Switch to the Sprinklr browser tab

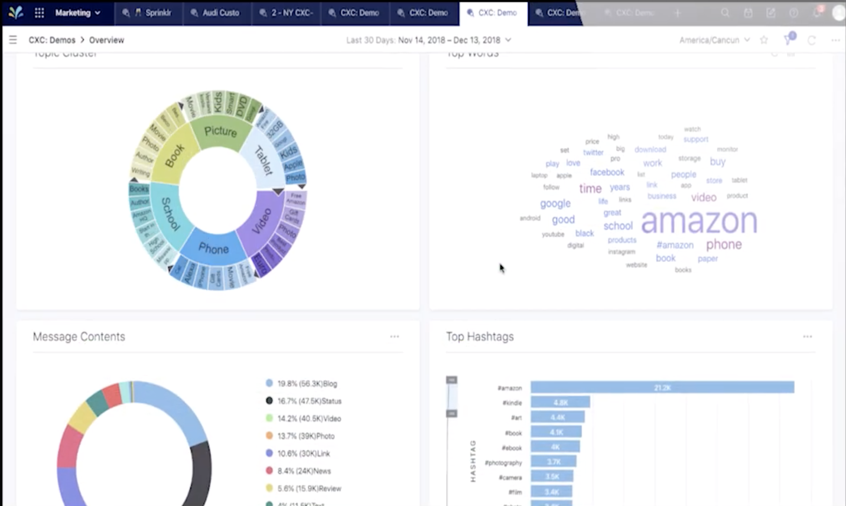click(148, 12)
